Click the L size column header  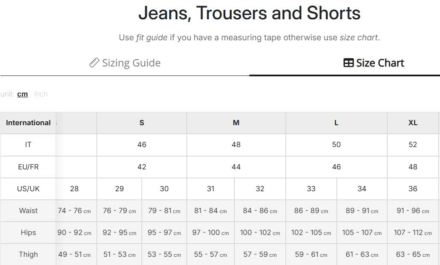(x=336, y=123)
